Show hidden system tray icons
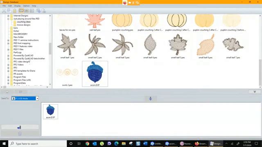Image resolution: width=262 pixels, height=147 pixels. tap(226, 143)
